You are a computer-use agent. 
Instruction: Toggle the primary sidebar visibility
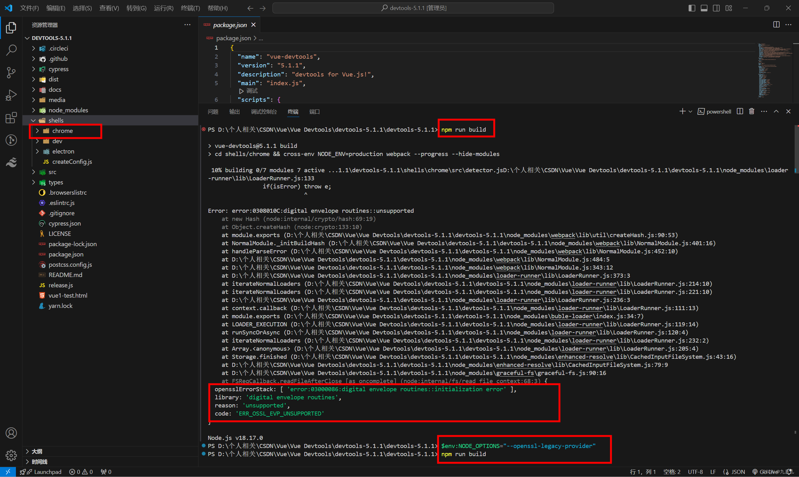(x=692, y=8)
